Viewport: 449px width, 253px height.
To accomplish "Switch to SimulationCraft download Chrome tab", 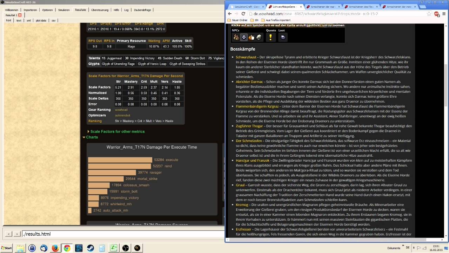I will point(246,7).
